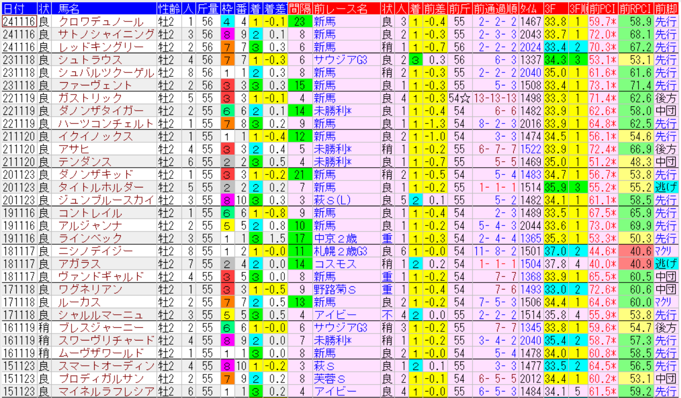Select the タイム column header

[531, 9]
